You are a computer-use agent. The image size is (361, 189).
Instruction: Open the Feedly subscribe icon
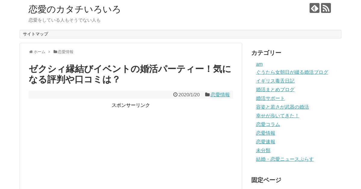point(314,8)
